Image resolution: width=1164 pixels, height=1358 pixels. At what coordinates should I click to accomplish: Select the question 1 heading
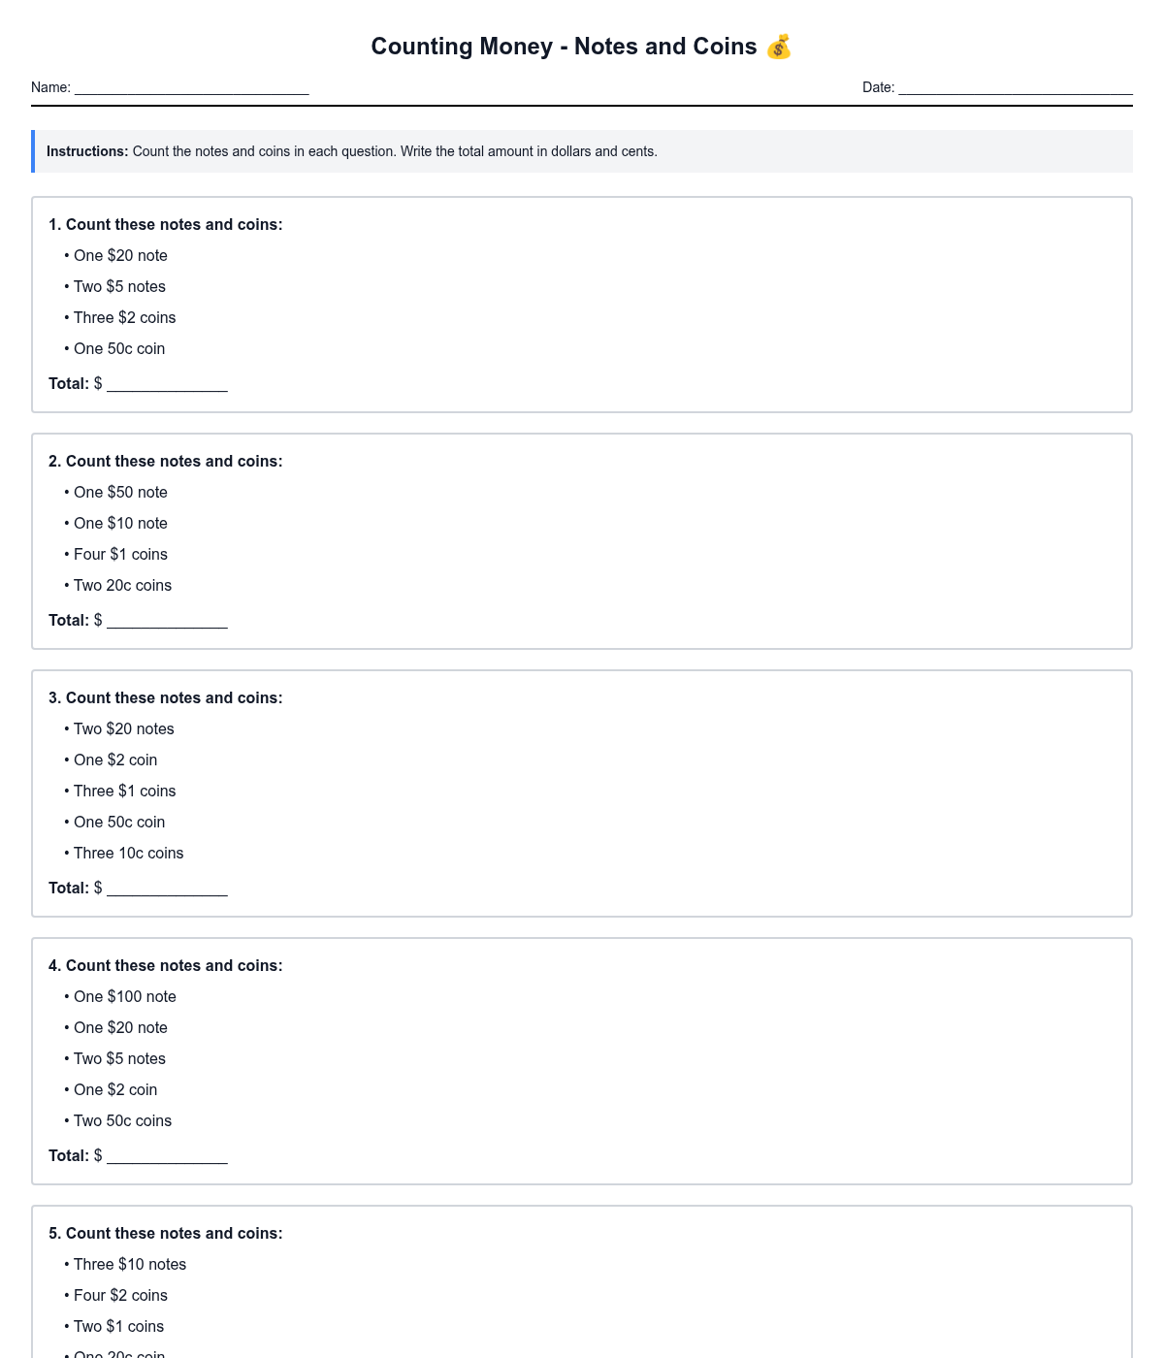pyautogui.click(x=166, y=225)
